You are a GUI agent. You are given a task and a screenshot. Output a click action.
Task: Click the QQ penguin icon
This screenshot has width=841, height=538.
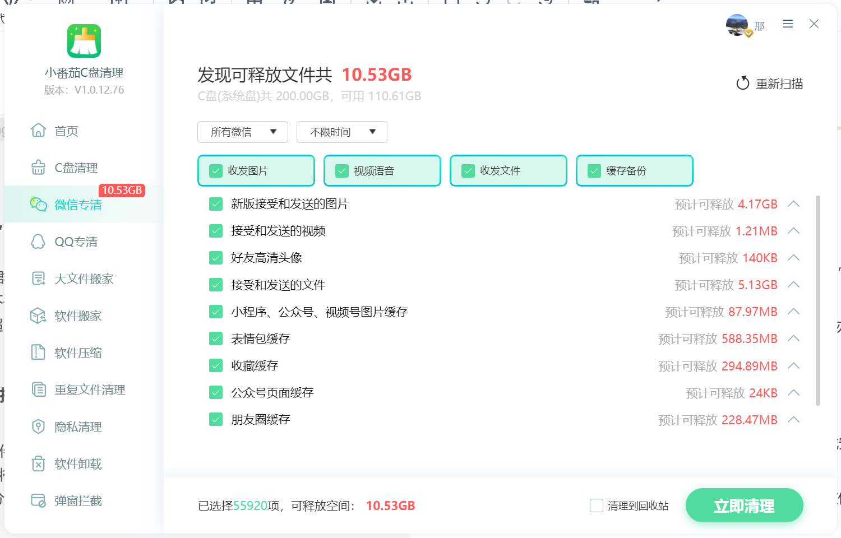pos(38,241)
